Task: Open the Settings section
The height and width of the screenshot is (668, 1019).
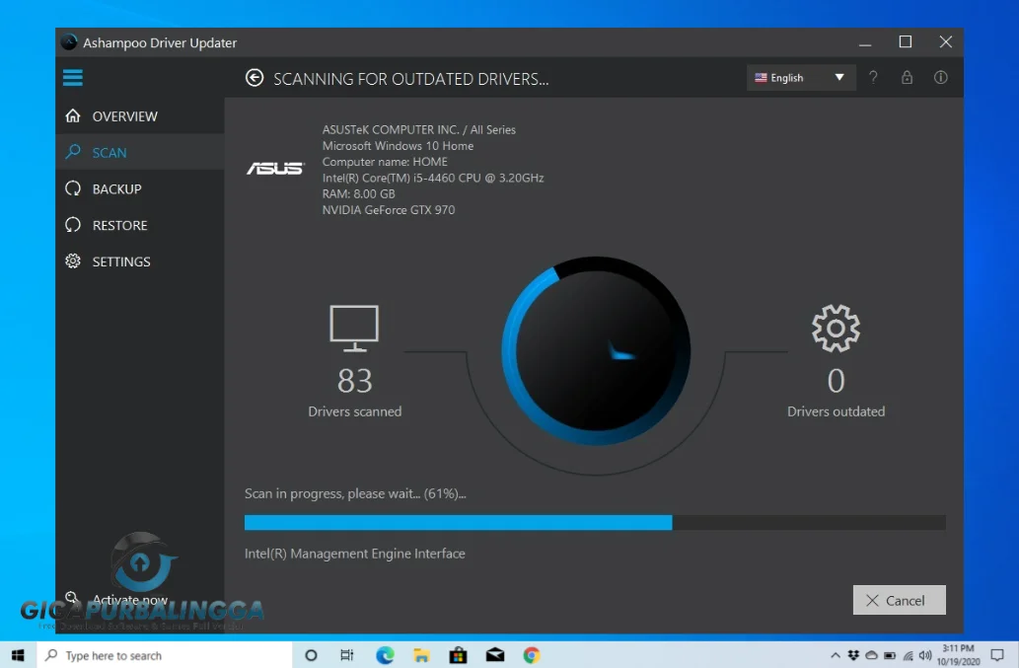Action: pos(140,261)
